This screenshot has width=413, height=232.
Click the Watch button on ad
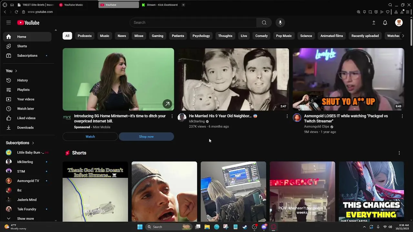coord(90,137)
